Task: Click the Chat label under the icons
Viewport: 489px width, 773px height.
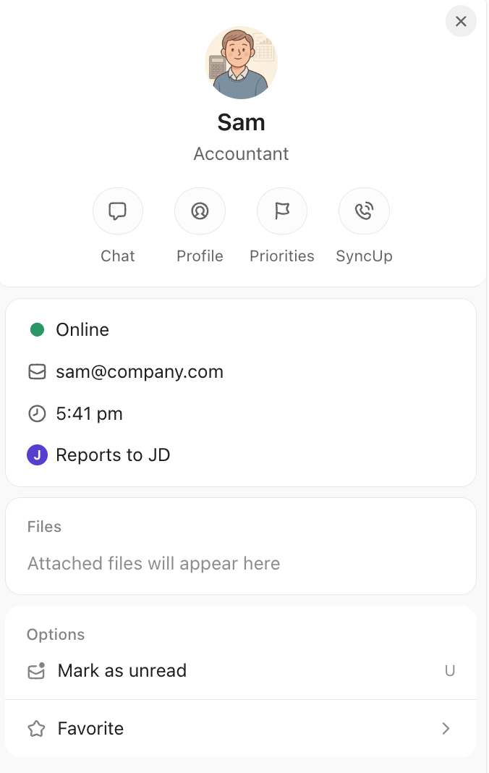Action: (118, 255)
